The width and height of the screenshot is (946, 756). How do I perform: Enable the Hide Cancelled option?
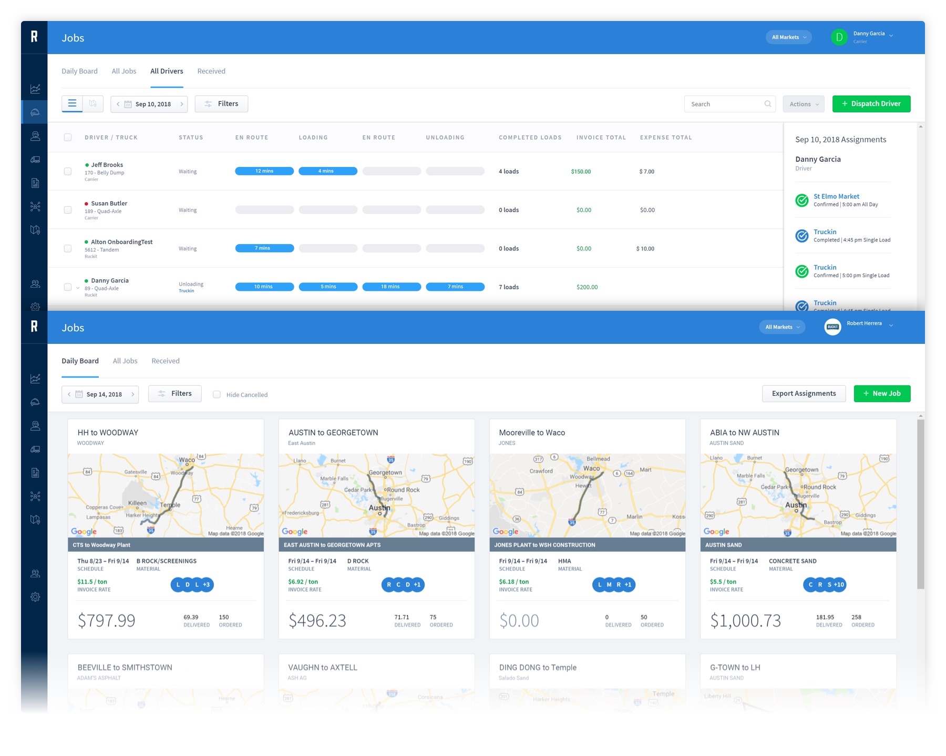(x=217, y=394)
